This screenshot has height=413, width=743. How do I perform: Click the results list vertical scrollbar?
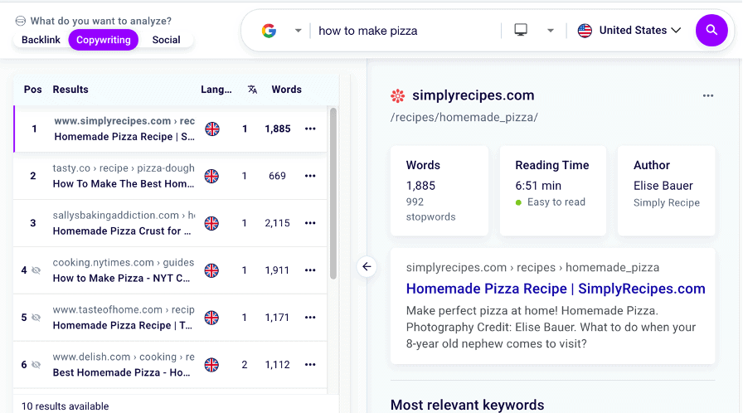pos(333,193)
